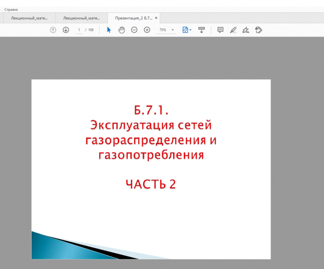The height and width of the screenshot is (269, 324).
Task: Click the current page number field
Action: click(79, 30)
